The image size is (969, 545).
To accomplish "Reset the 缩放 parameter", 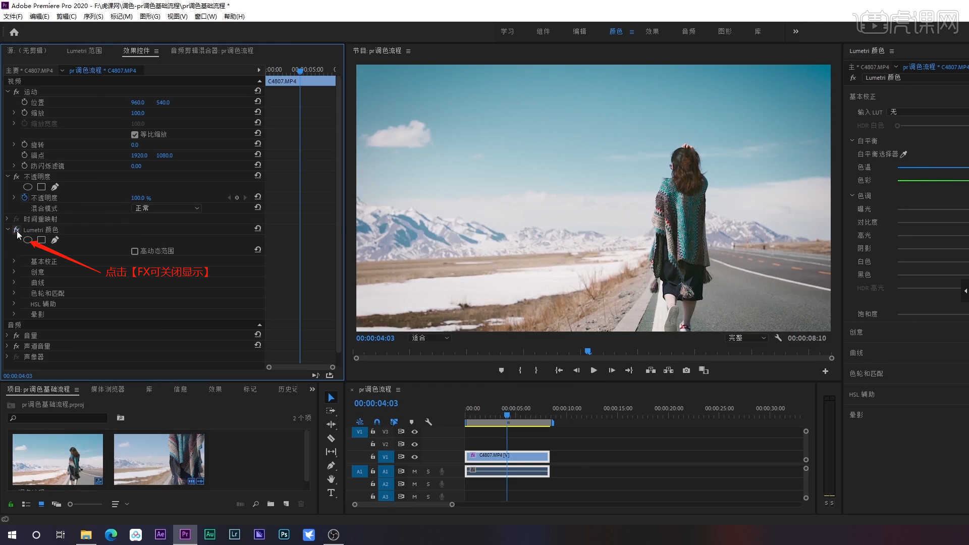I will point(258,113).
